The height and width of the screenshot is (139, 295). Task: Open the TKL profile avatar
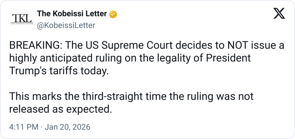tap(22, 20)
